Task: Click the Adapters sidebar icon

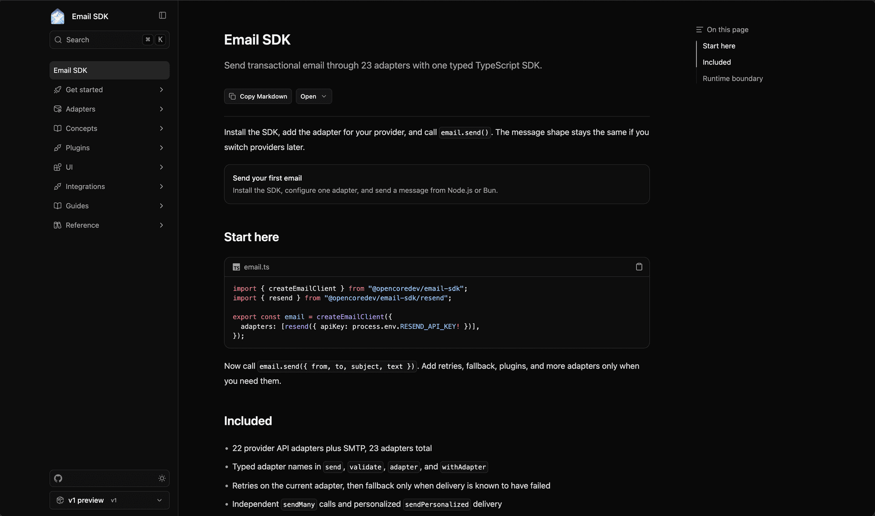Action: click(x=57, y=109)
